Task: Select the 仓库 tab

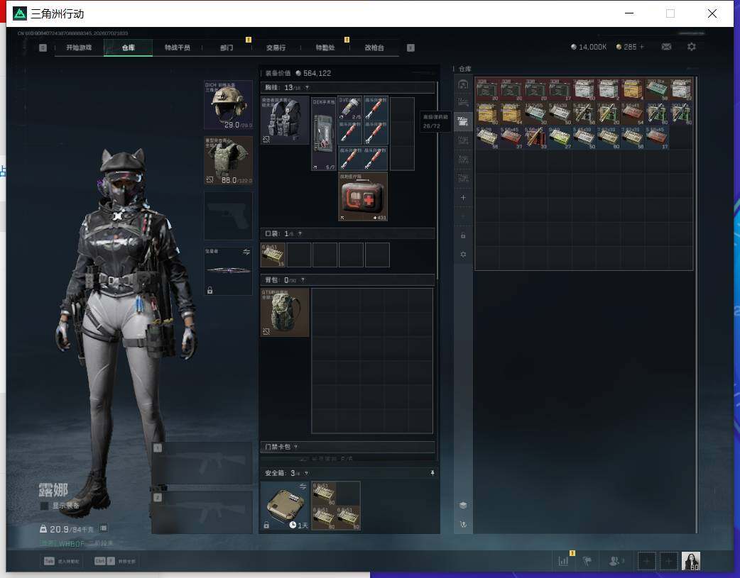Action: (129, 48)
